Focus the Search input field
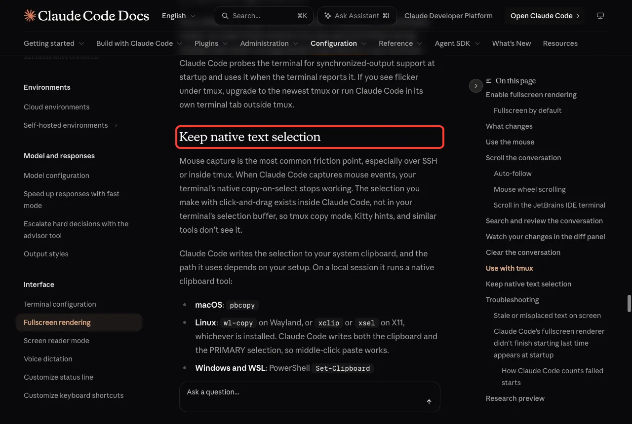This screenshot has height=424, width=632. (x=264, y=16)
